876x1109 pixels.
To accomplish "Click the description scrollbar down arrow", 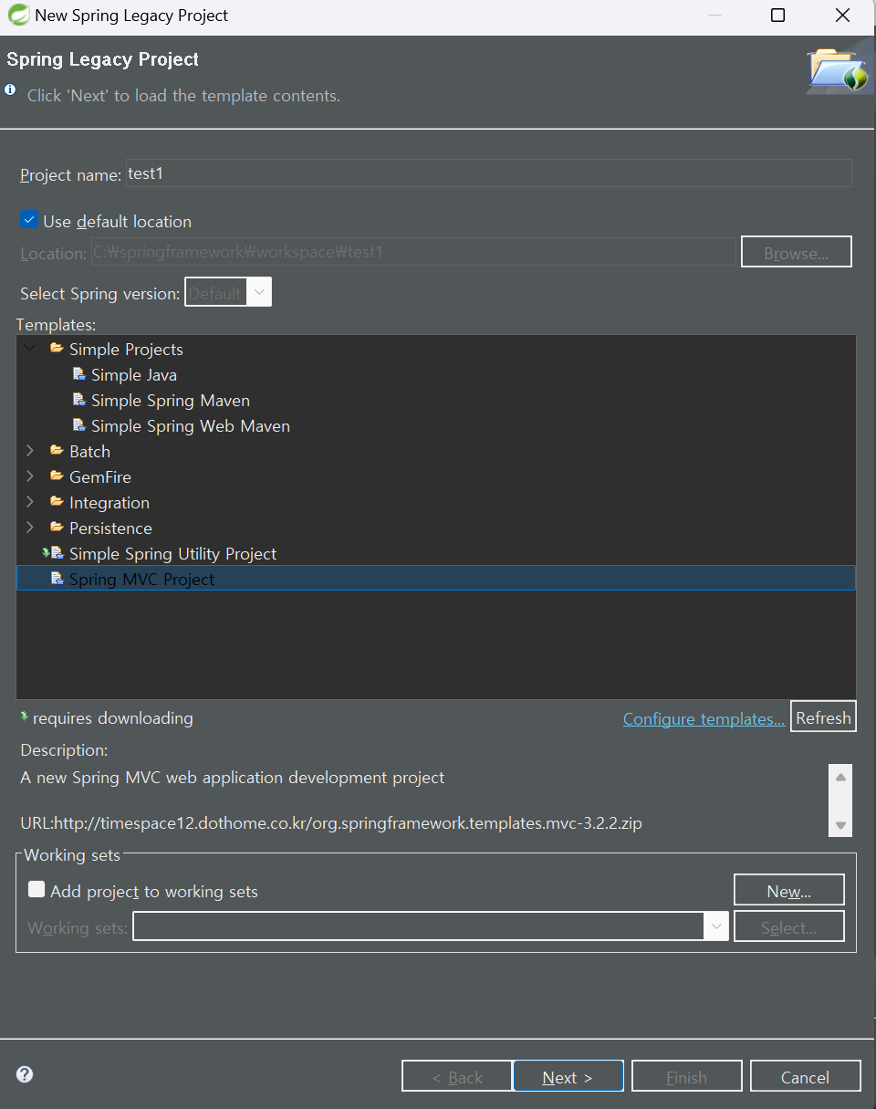I will click(840, 824).
